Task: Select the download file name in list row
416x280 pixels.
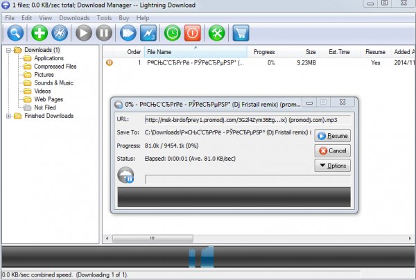Action: pos(196,63)
